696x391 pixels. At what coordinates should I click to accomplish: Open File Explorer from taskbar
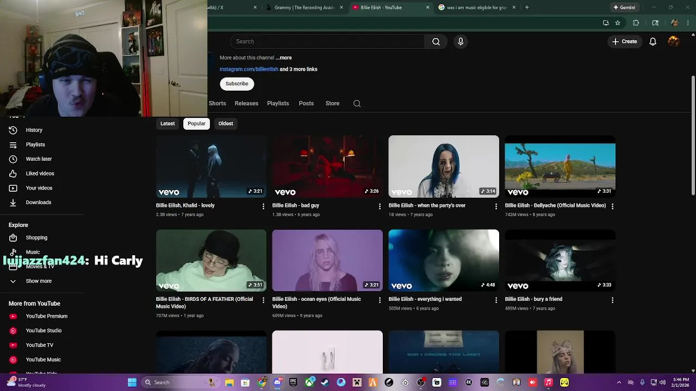(x=229, y=382)
